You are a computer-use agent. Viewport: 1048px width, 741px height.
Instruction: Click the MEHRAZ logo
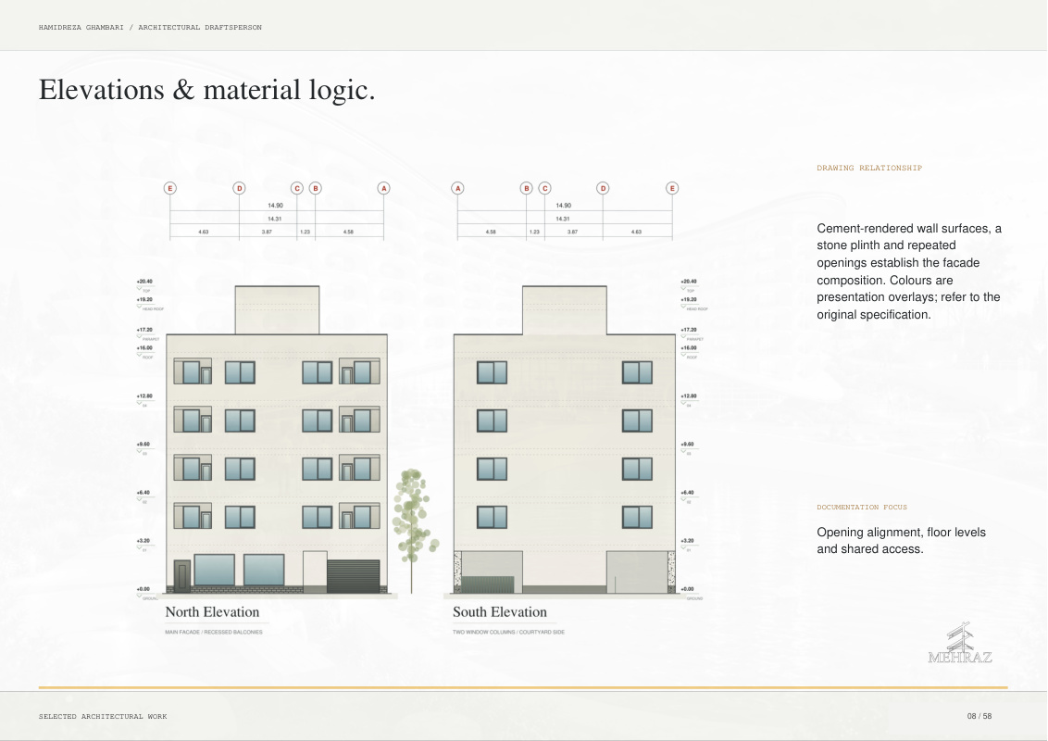[960, 643]
